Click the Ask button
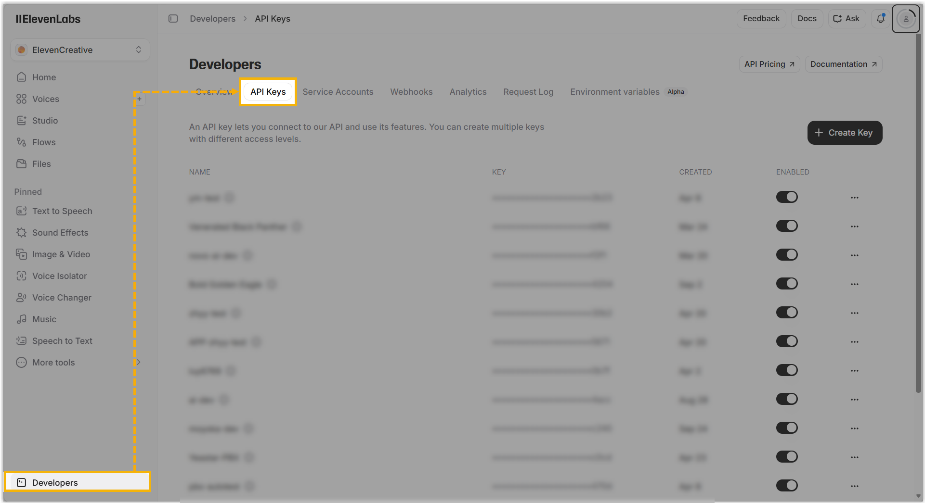Image resolution: width=925 pixels, height=503 pixels. (x=847, y=18)
